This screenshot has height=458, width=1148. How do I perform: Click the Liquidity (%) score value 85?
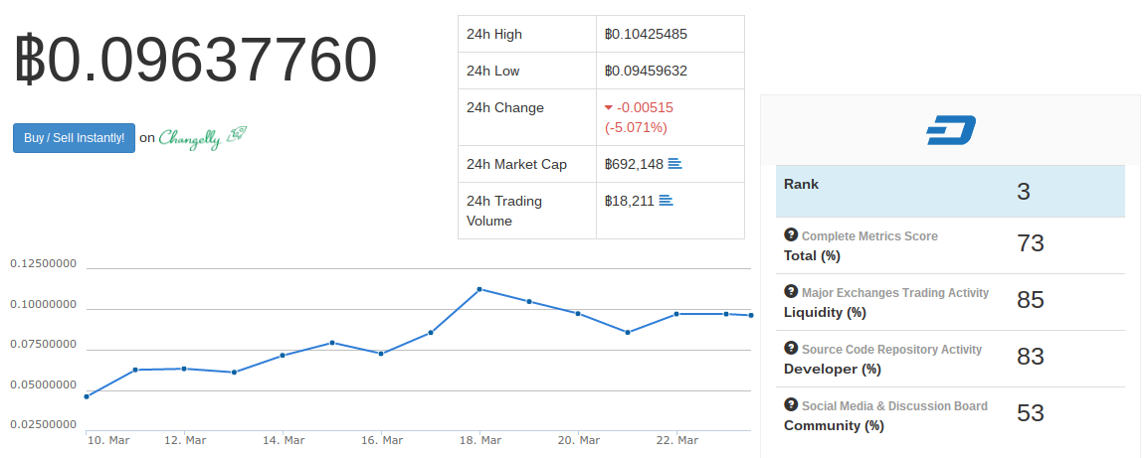[x=1031, y=300]
